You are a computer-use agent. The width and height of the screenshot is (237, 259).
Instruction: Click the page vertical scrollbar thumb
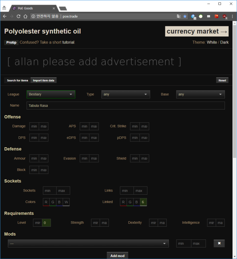click(x=235, y=92)
